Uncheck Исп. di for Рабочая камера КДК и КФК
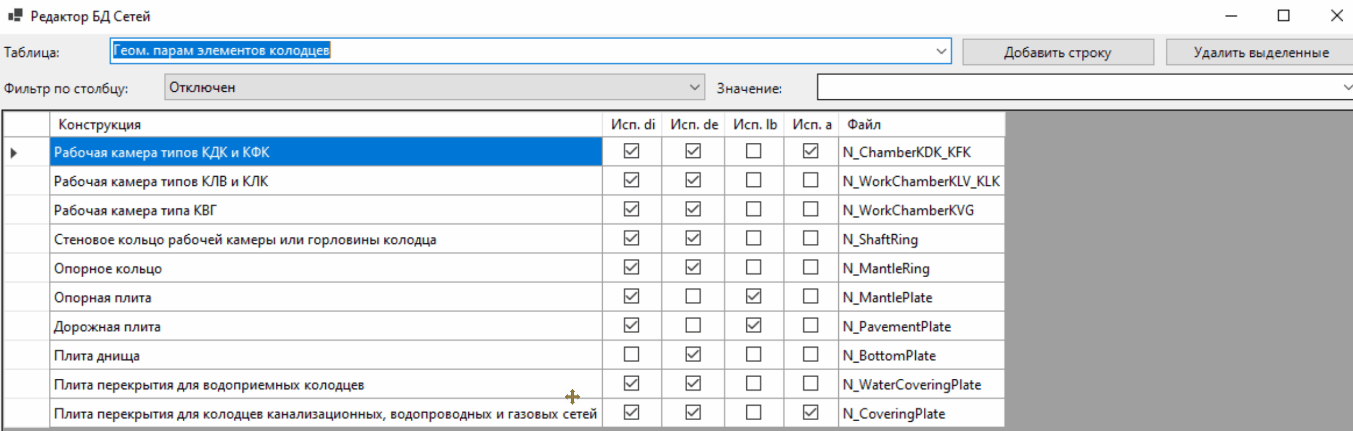1353x431 pixels. [x=631, y=151]
